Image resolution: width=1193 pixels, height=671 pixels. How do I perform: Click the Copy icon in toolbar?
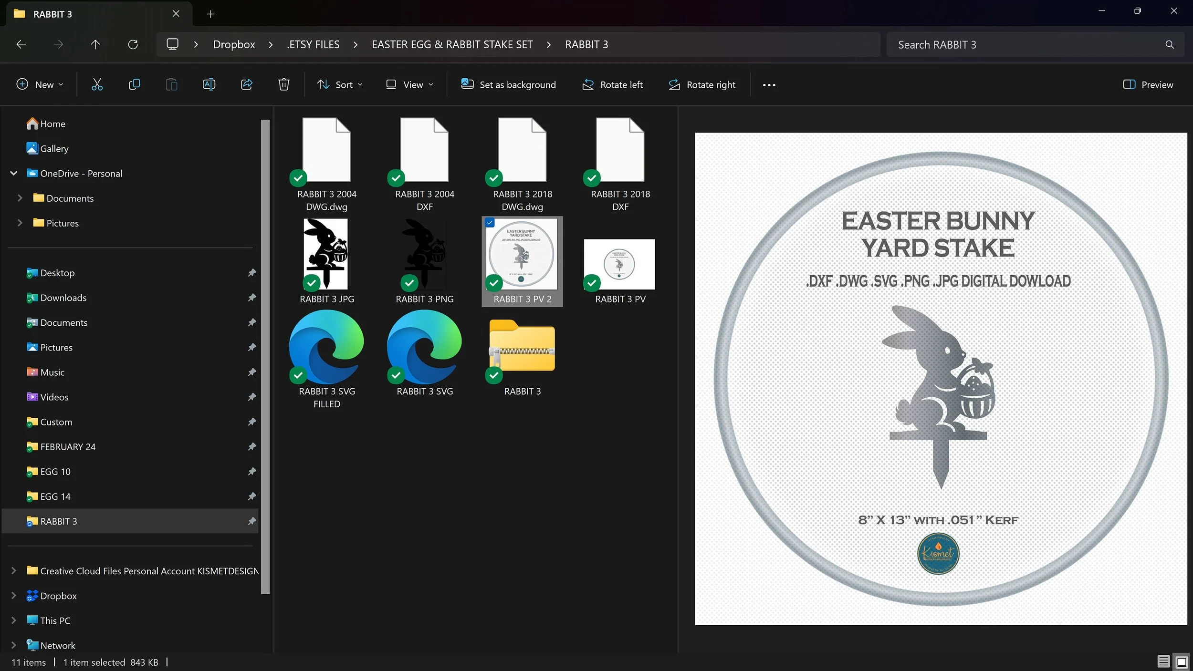(x=134, y=84)
